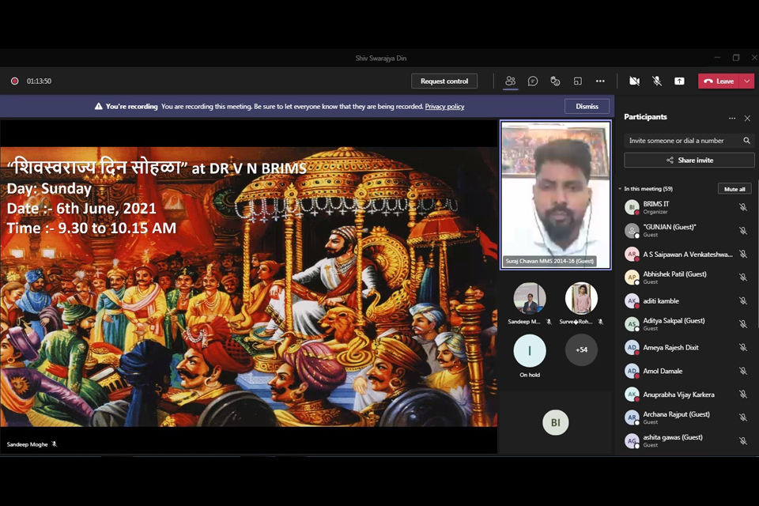759x506 pixels.
Task: Click the 01:13:50 meeting timer
Action: (39, 81)
